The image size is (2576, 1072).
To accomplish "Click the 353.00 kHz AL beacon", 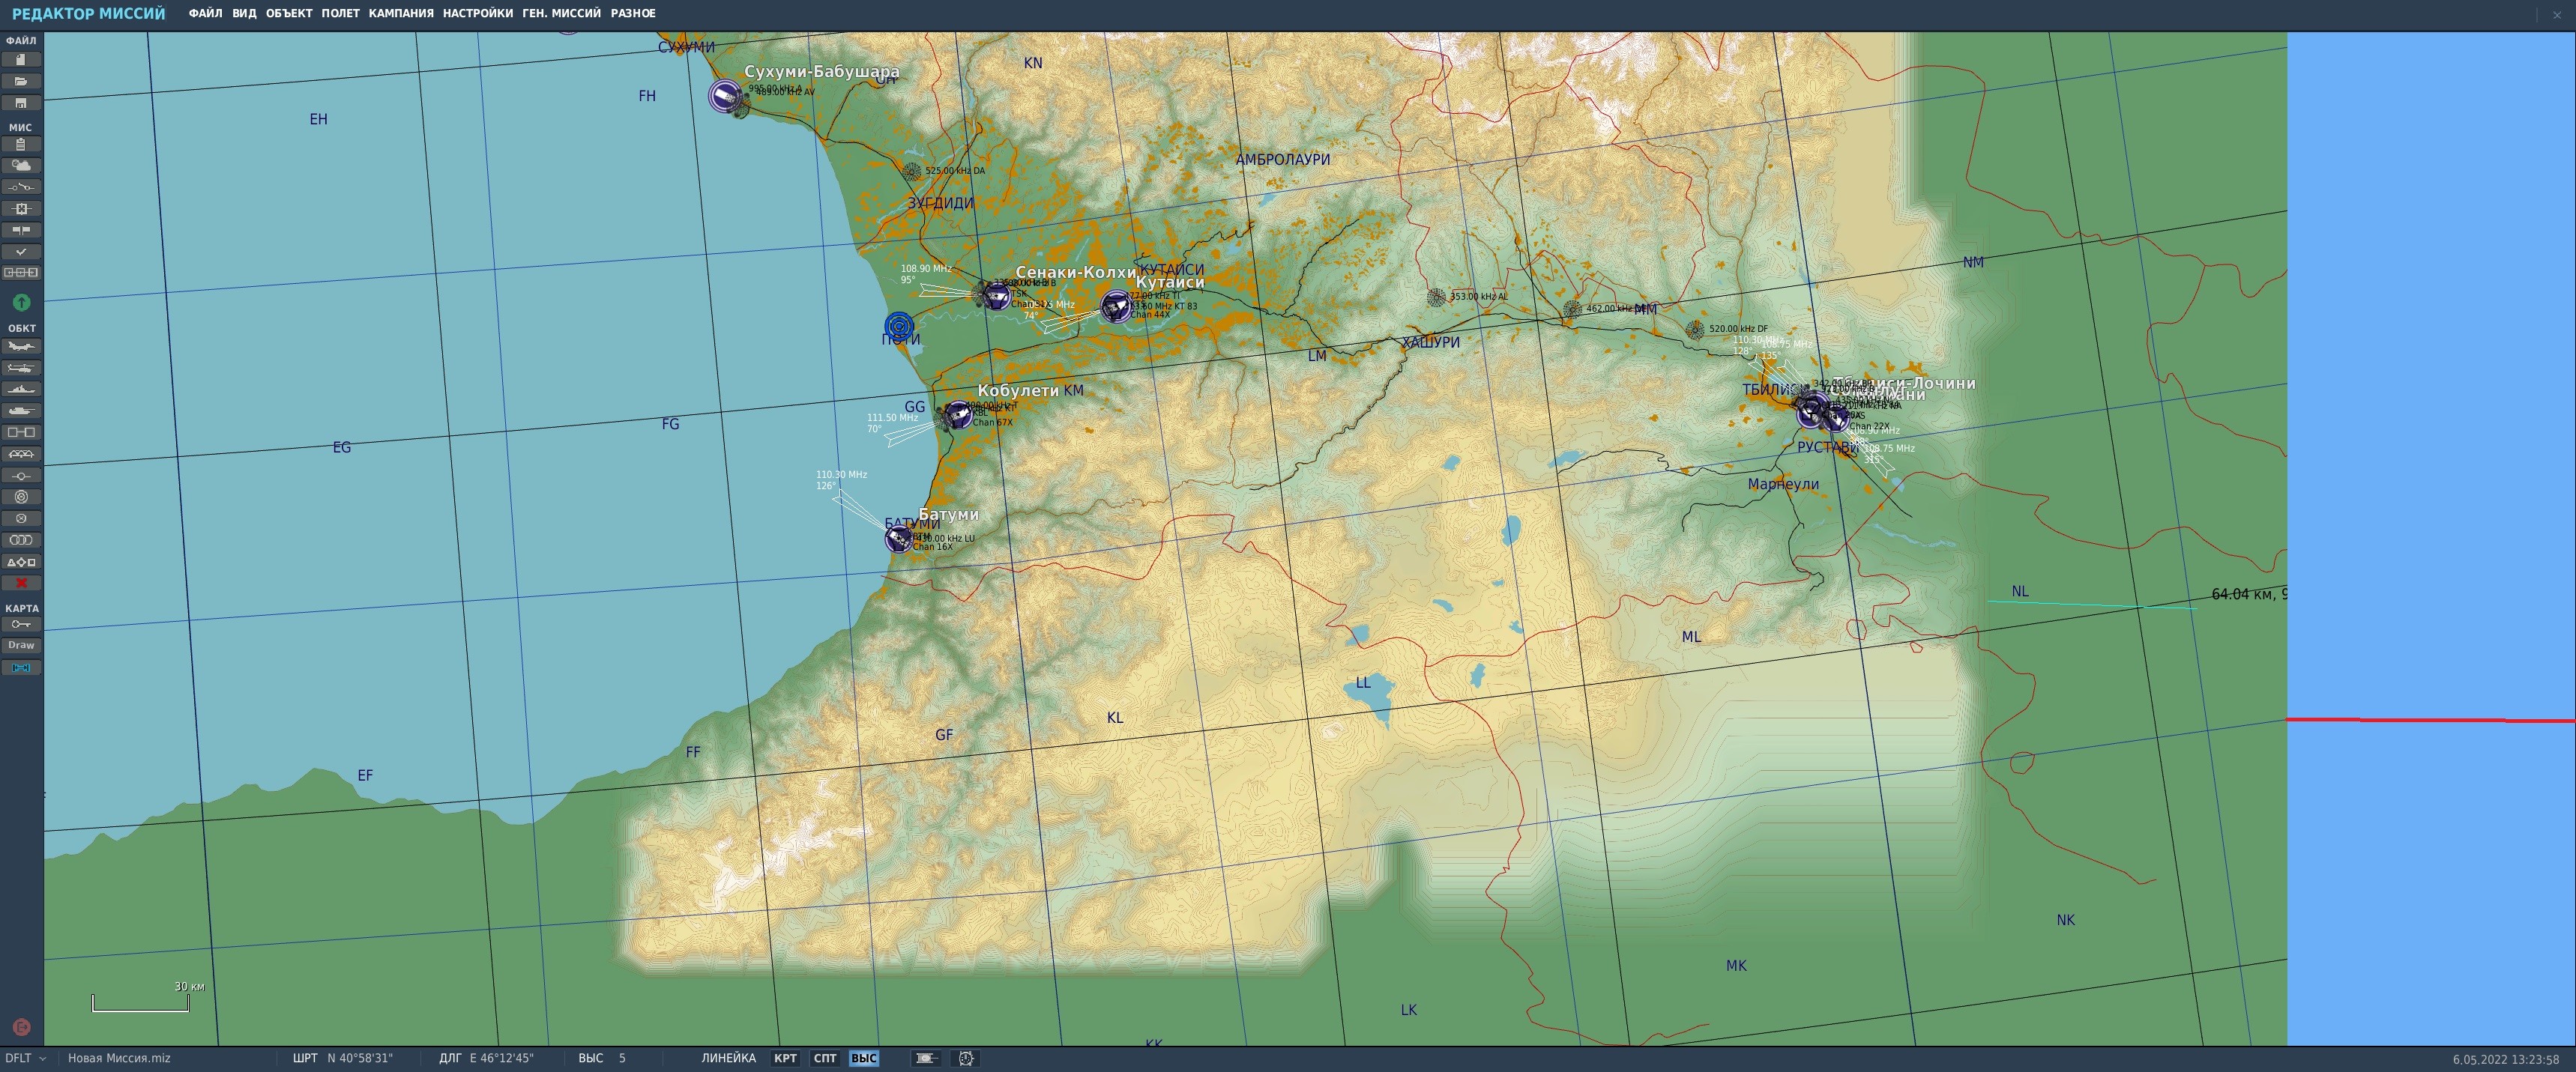I will pos(1436,297).
